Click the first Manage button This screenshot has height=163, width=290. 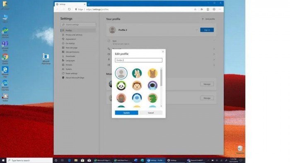[x=207, y=84]
